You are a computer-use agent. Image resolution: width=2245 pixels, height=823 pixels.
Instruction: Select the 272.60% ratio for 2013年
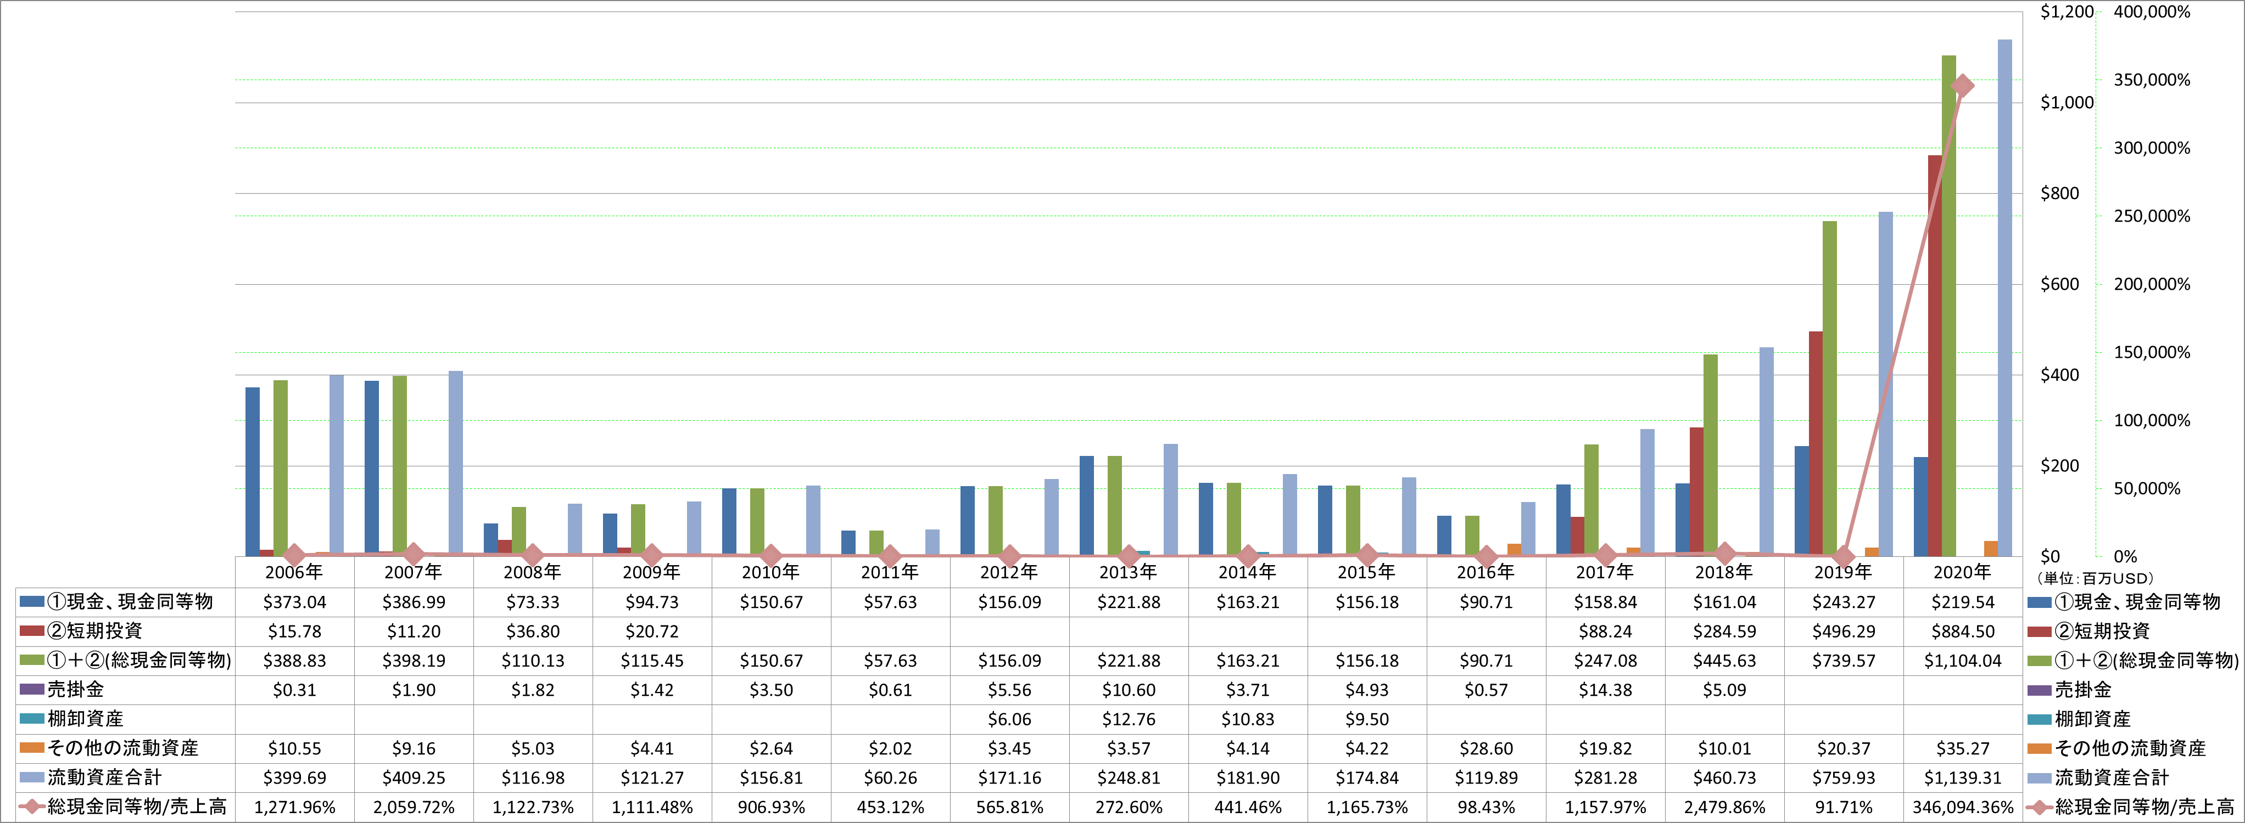(x=1129, y=807)
